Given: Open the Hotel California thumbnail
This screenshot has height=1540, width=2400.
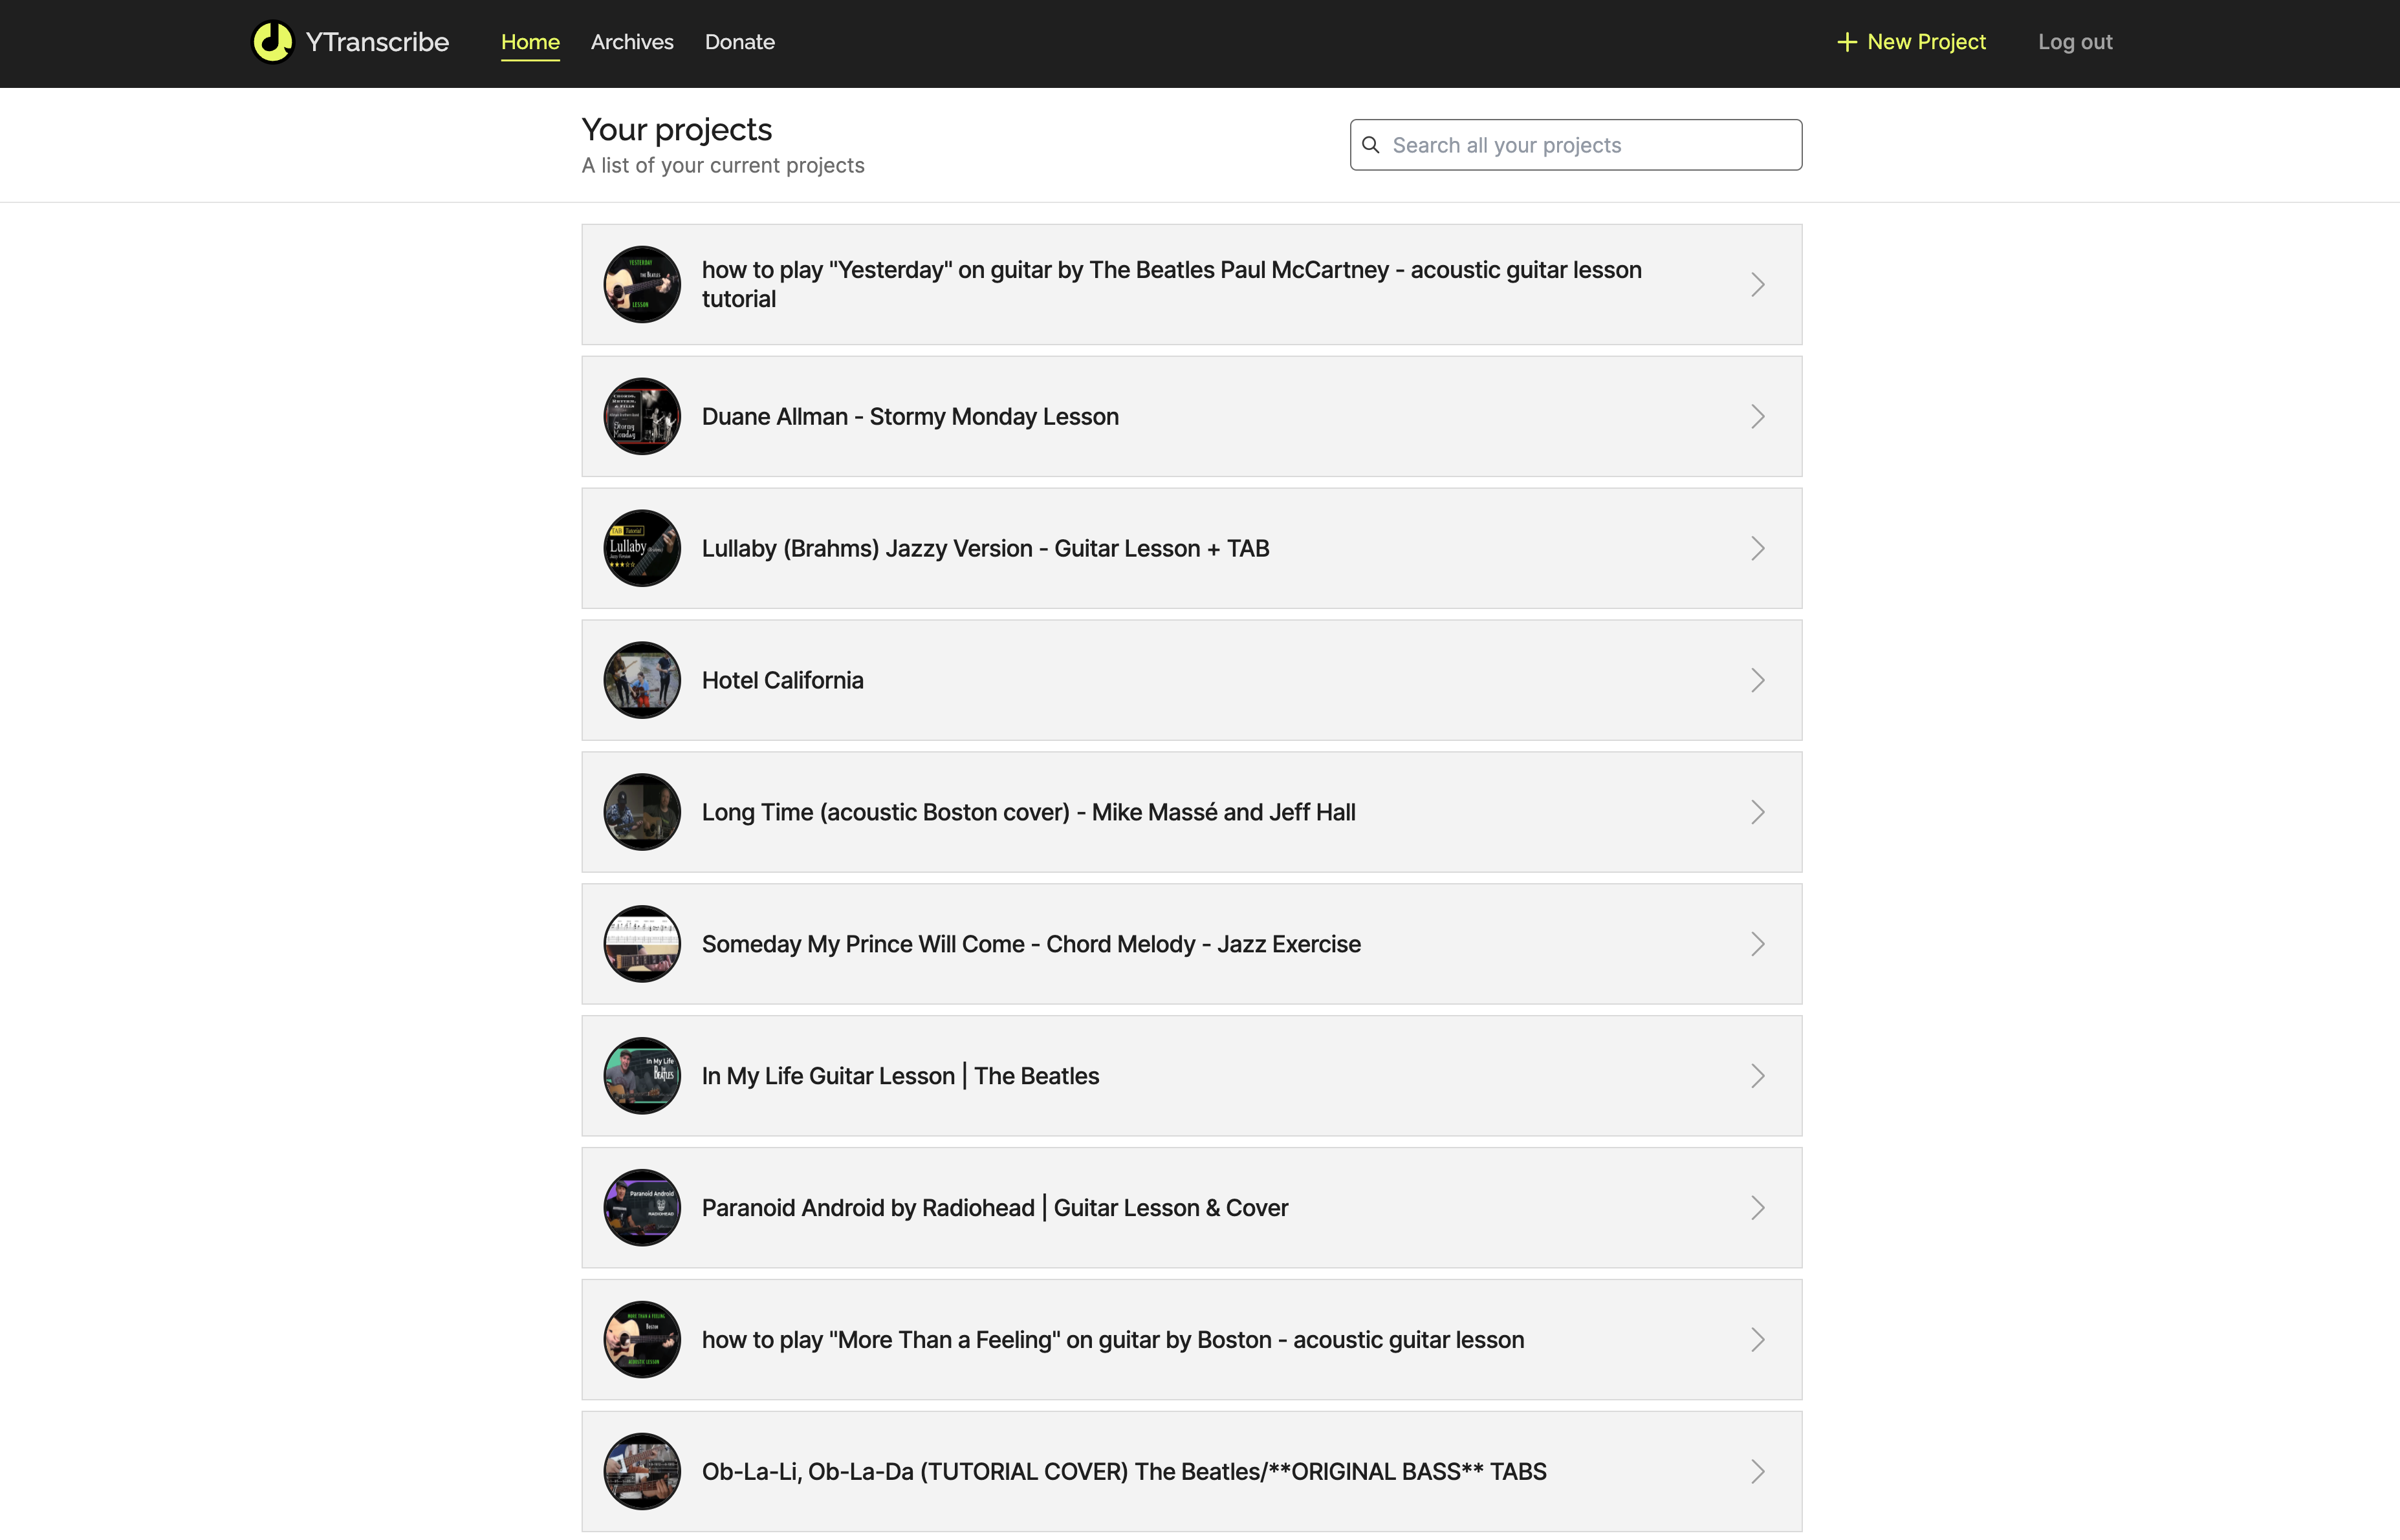Looking at the screenshot, I should click(642, 680).
